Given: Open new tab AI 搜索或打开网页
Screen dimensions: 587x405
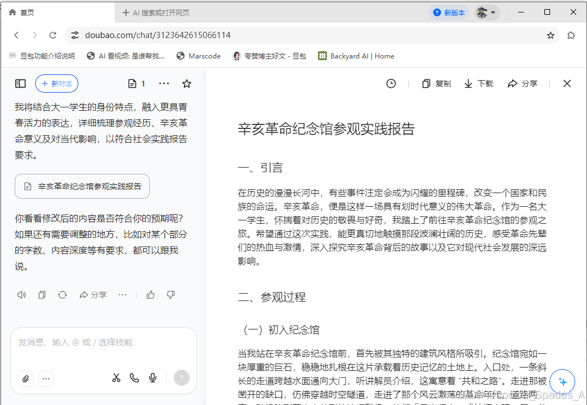Looking at the screenshot, I should (x=156, y=12).
